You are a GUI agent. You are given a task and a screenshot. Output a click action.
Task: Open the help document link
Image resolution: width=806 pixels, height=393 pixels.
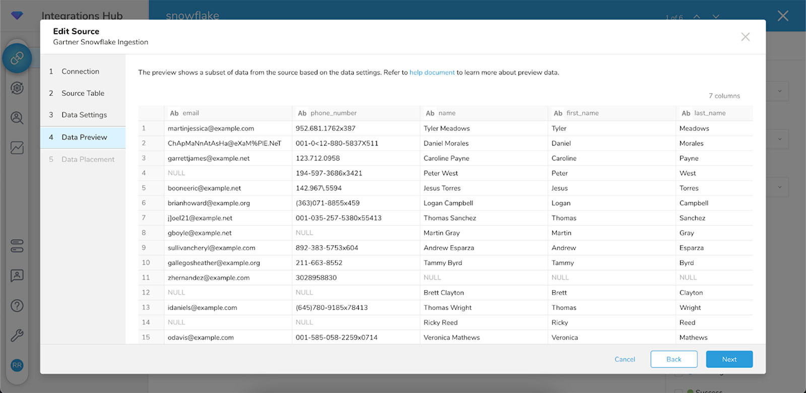[432, 73]
